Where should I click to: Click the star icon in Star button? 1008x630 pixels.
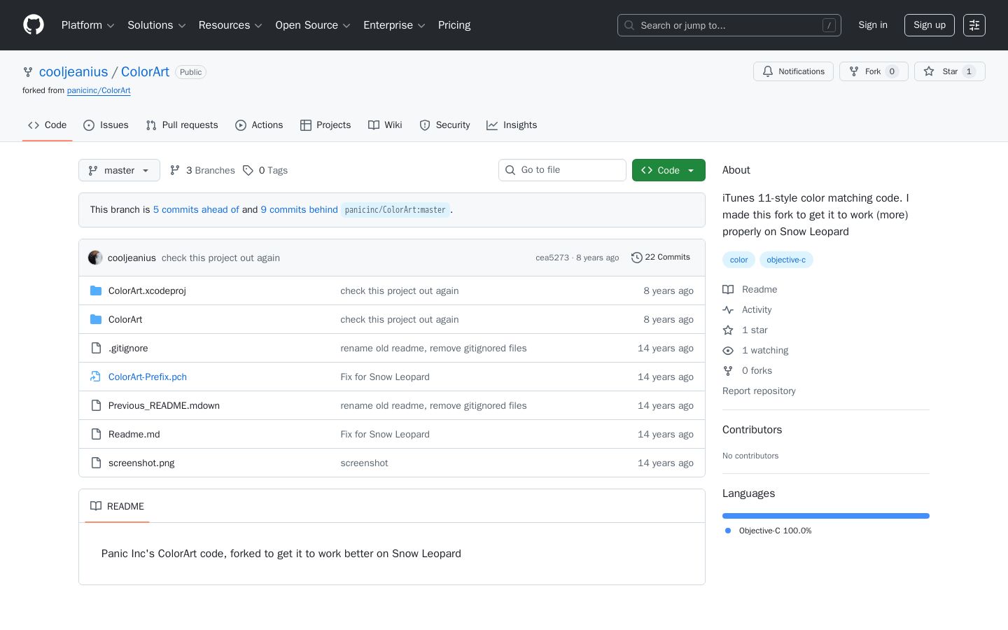point(929,71)
